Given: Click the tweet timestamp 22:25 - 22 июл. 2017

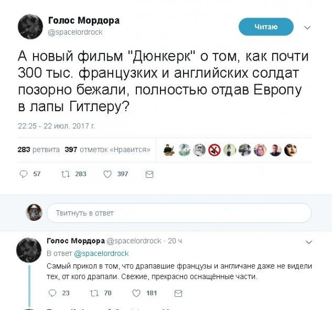Looking at the screenshot, I should [x=56, y=126].
